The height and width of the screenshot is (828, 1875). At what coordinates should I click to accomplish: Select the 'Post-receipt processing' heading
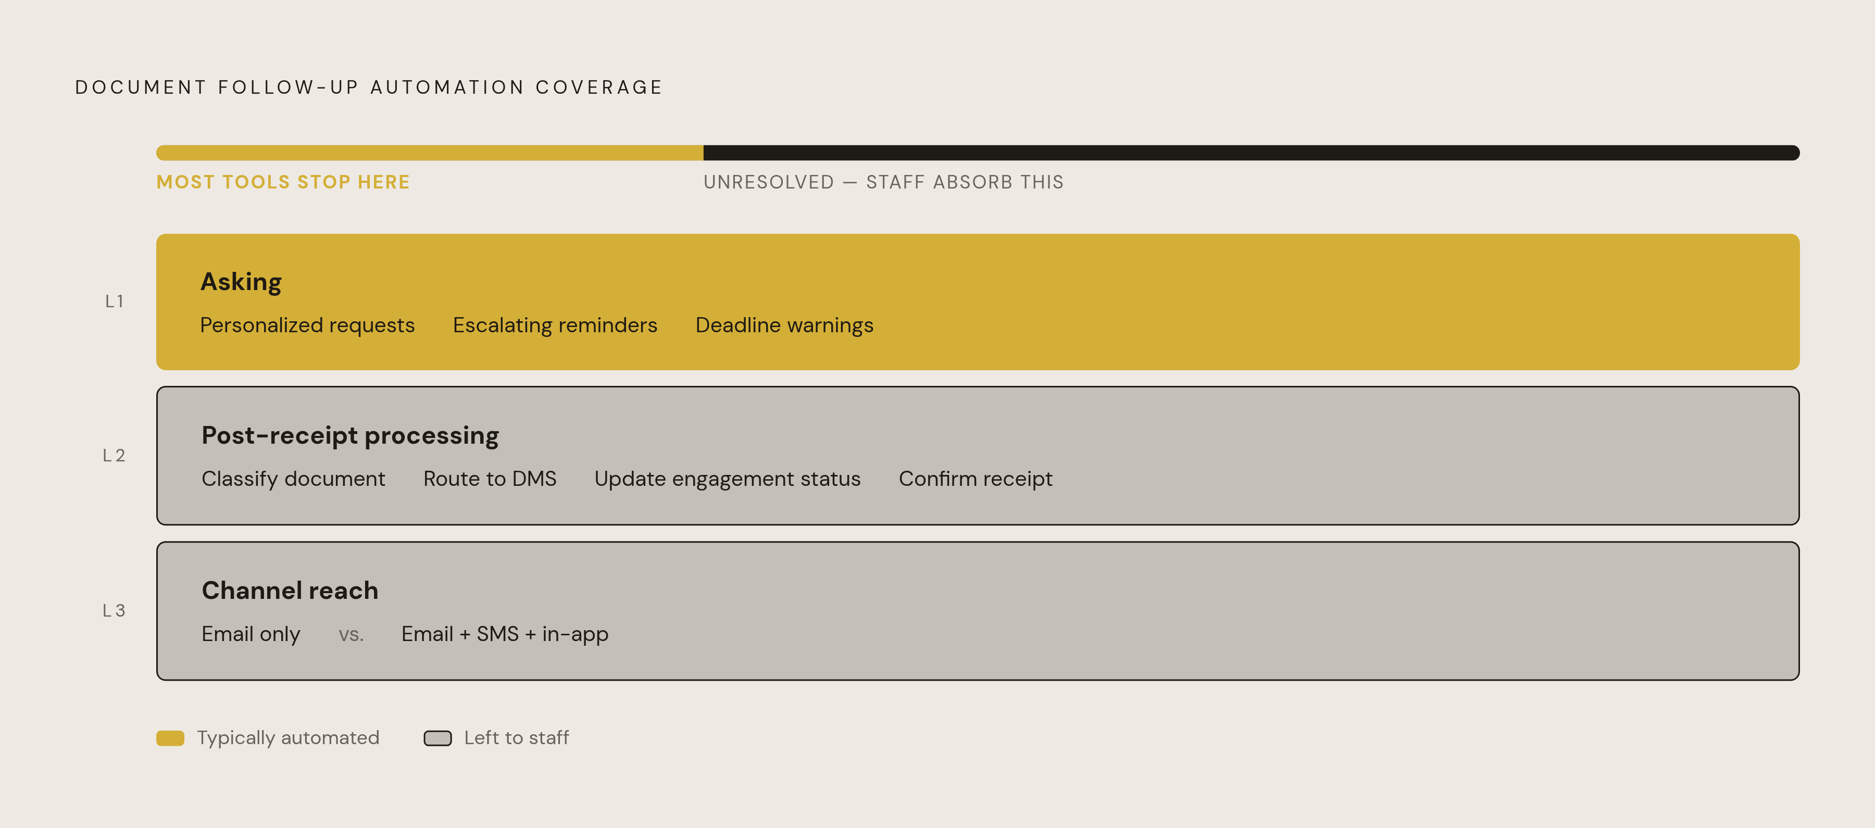(x=350, y=435)
